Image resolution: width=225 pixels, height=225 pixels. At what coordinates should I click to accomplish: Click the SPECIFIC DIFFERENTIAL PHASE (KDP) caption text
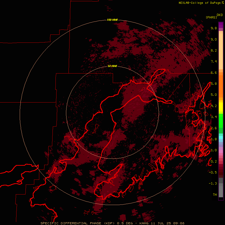click(78, 223)
